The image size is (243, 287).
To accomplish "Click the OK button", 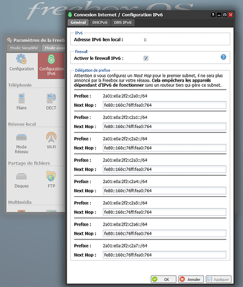I will [x=163, y=279].
